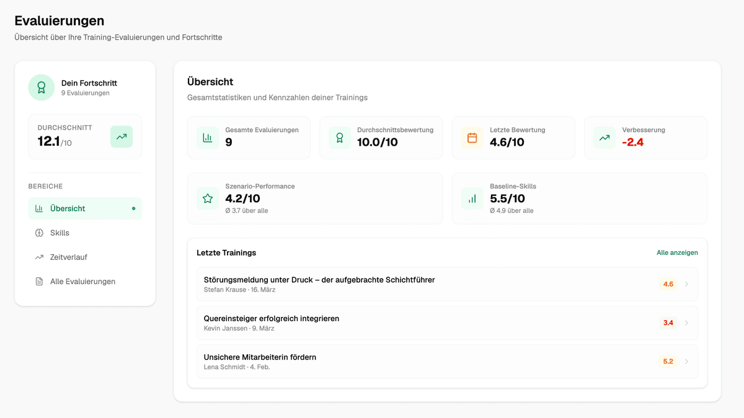Click the badge icon next to Dein Fortschritt
This screenshot has height=418, width=744.
coord(41,87)
